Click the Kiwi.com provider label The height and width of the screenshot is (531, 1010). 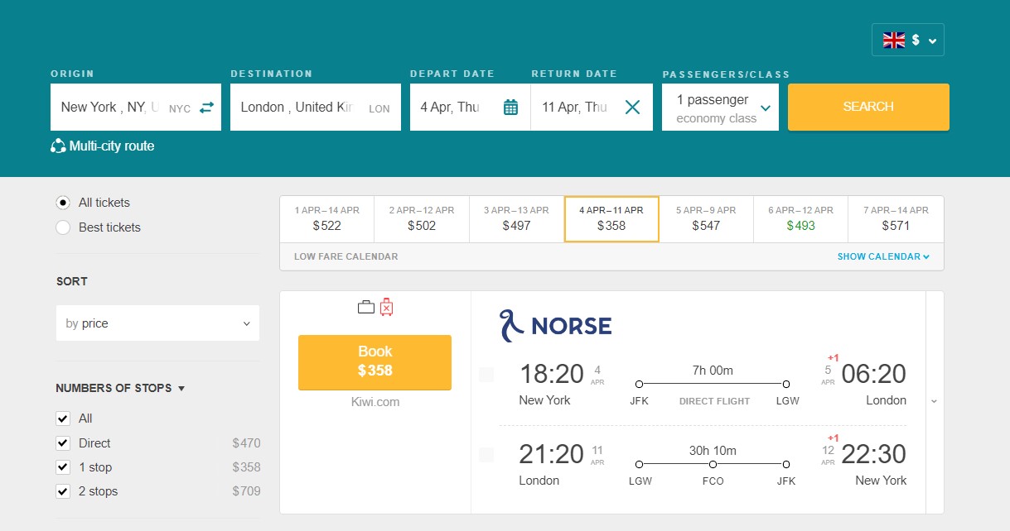pos(374,402)
